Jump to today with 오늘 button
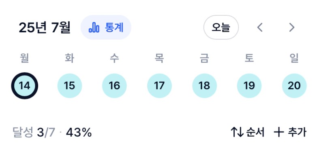The width and height of the screenshot is (319, 150). coord(221,27)
